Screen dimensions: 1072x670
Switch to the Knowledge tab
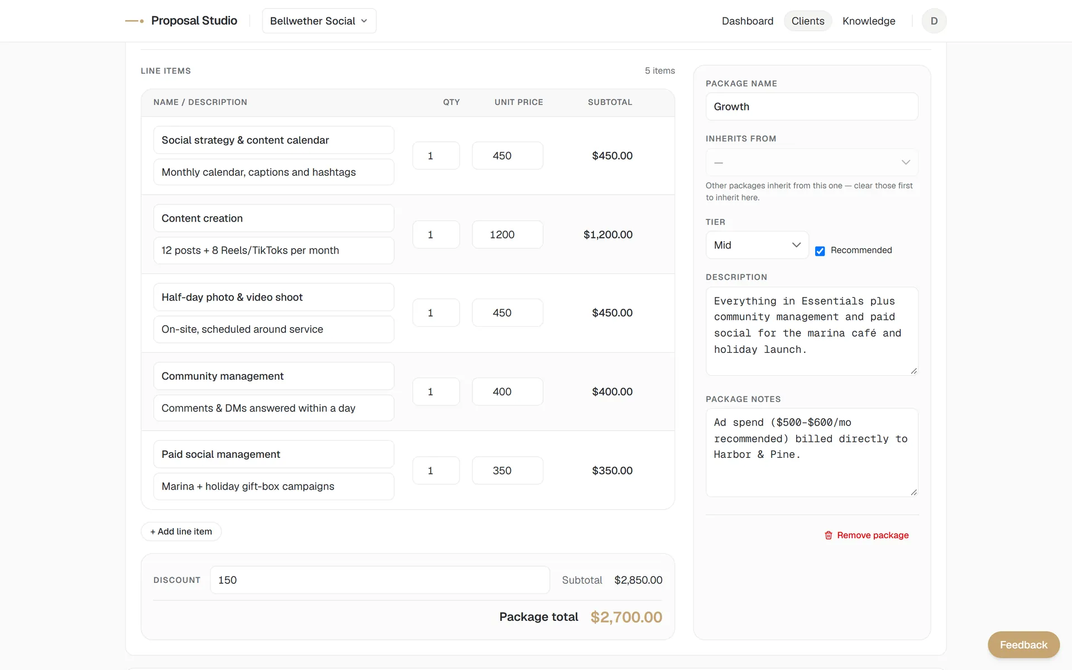click(868, 21)
